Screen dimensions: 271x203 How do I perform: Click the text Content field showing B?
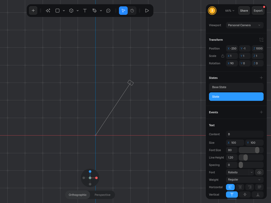tap(245, 134)
